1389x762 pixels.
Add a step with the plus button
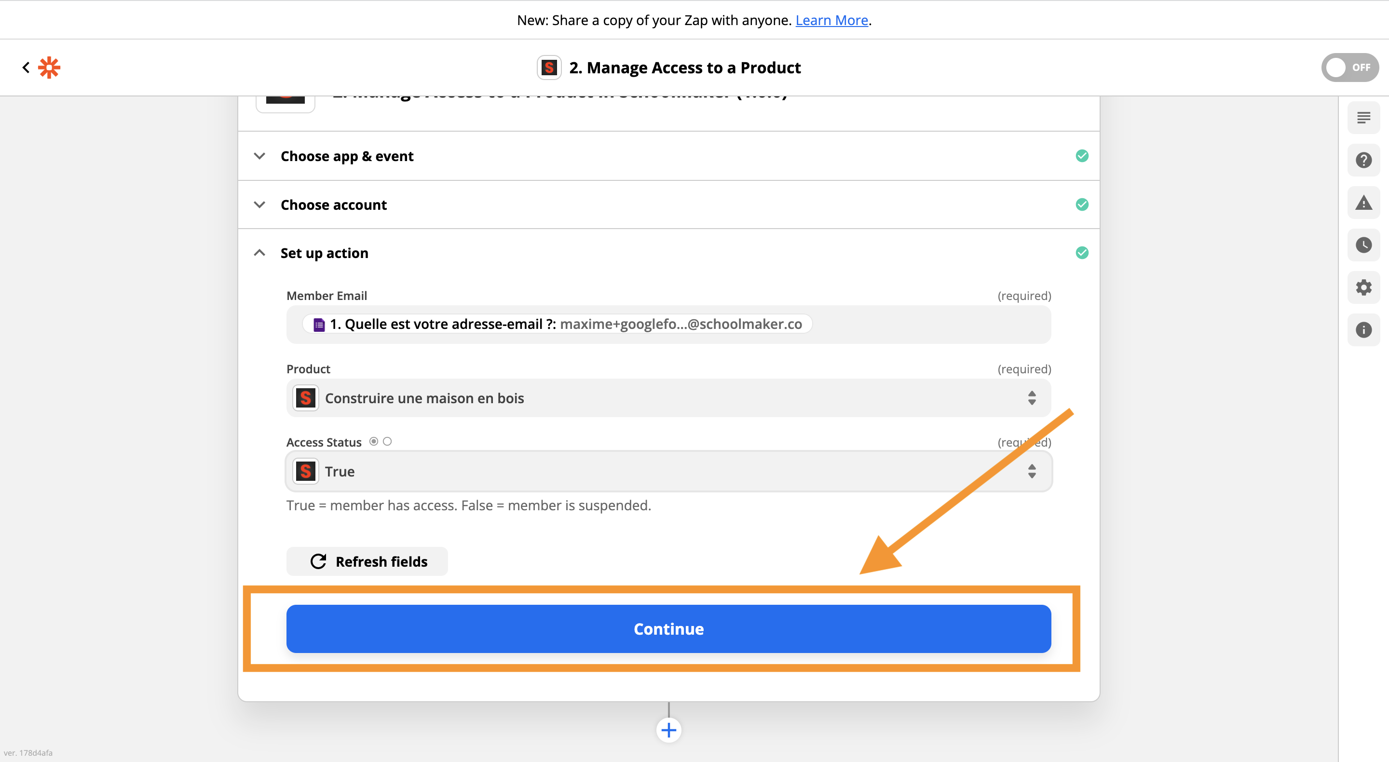coord(668,730)
